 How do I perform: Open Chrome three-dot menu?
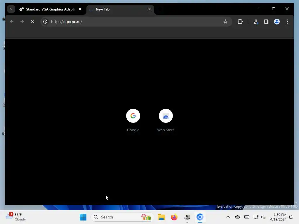pyautogui.click(x=287, y=22)
